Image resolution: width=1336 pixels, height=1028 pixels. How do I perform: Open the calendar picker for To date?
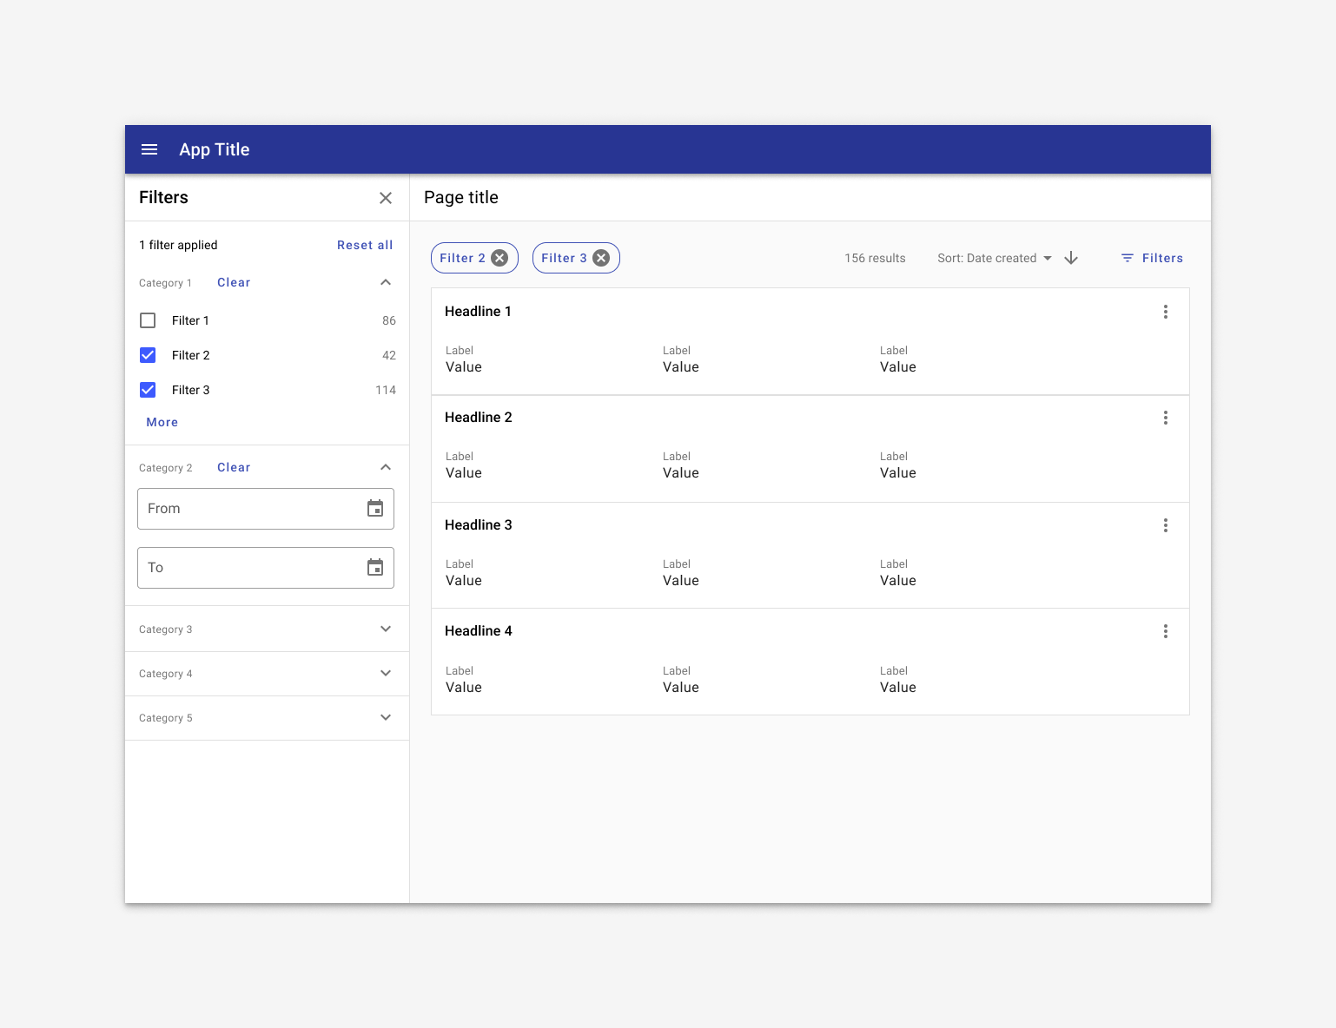coord(375,567)
